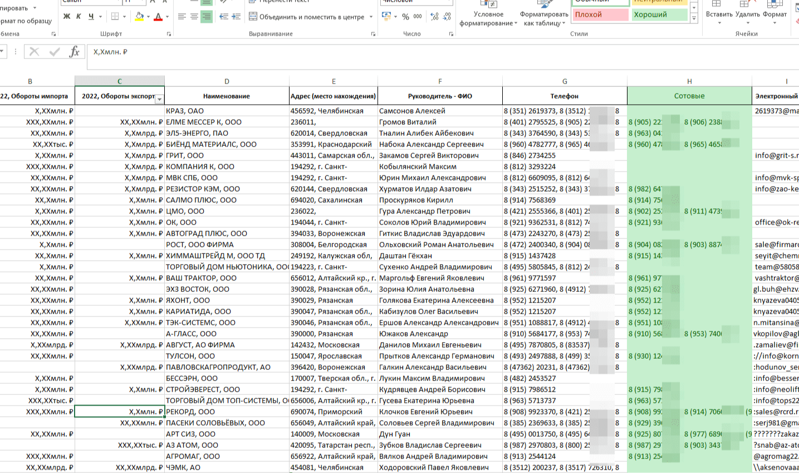The image size is (799, 473).
Task: Select 'Сотовые' header cell
Action: tap(689, 96)
